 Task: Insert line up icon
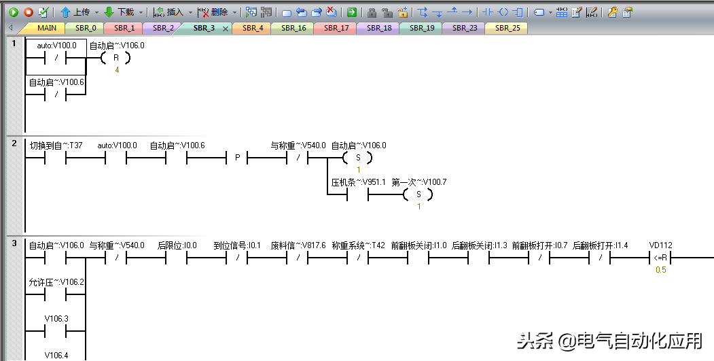click(452, 11)
